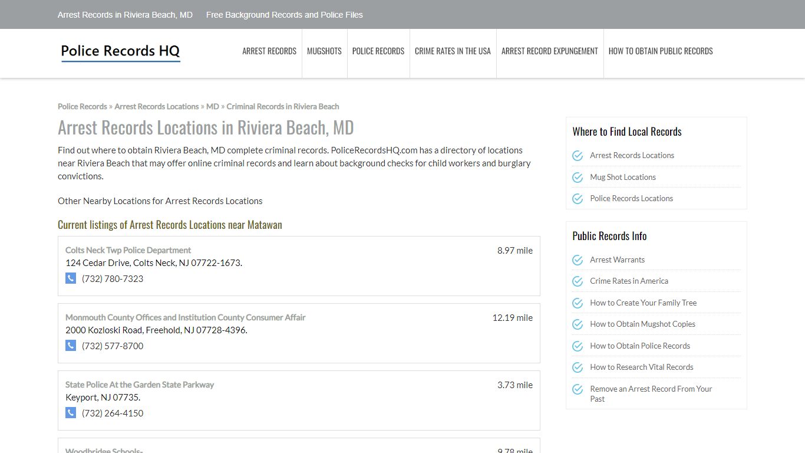Open Monmouth County Offices and Institution listing

(185, 317)
